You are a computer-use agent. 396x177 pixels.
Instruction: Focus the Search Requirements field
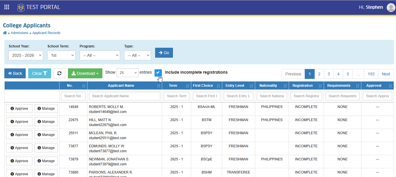tap(342, 96)
